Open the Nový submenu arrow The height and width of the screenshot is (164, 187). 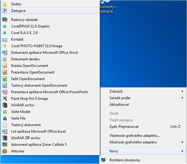point(182,151)
